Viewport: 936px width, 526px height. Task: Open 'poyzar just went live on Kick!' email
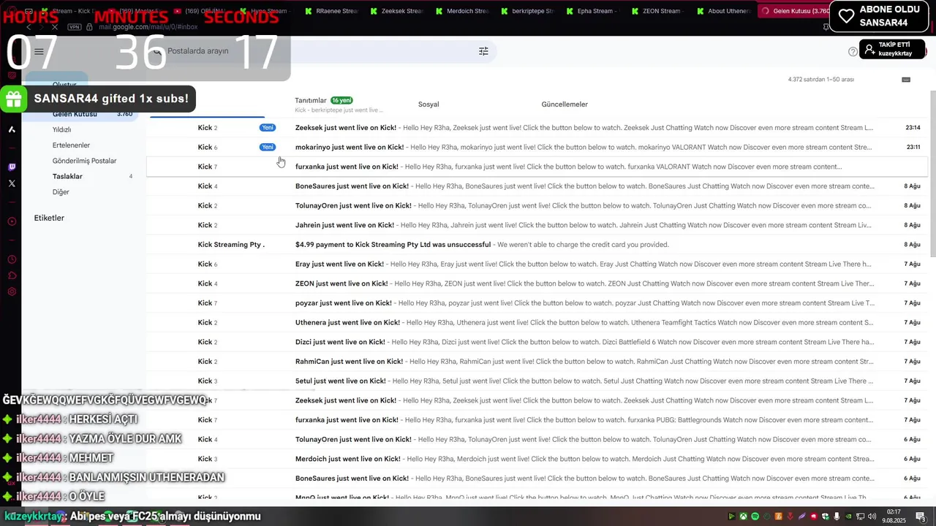[537, 303]
